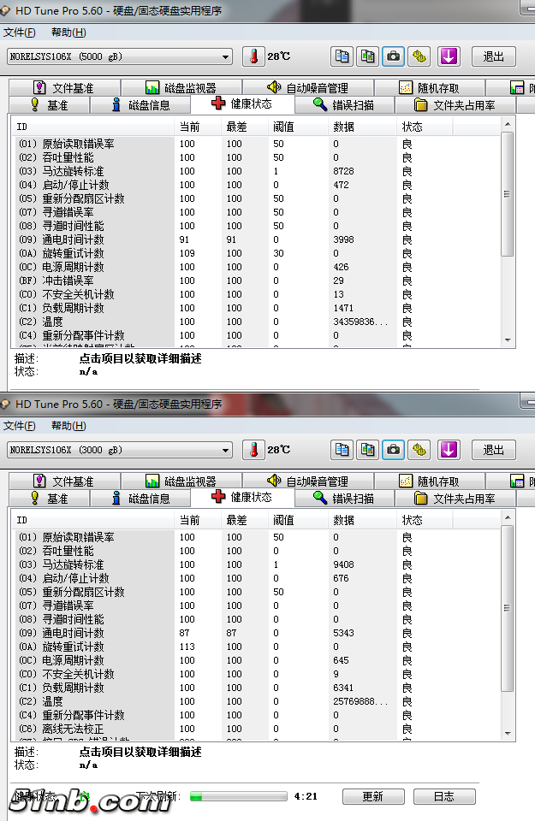
Task: Click 退出 button in lower window
Action: coord(493,450)
